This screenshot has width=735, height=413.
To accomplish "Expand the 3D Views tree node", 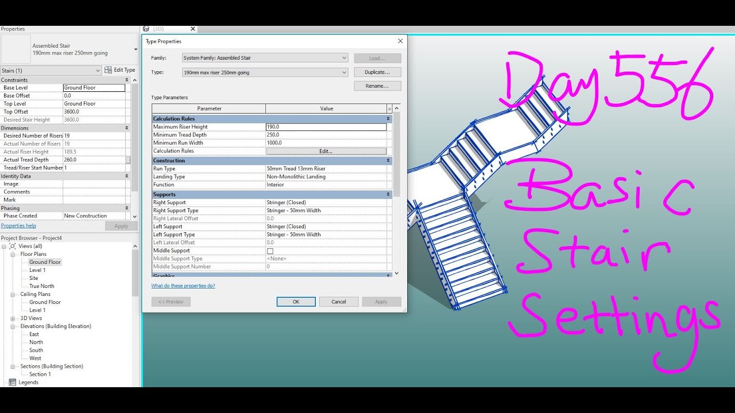I will 13,318.
